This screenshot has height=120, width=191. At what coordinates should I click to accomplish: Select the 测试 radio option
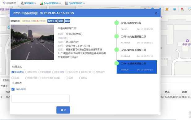coord(80,78)
